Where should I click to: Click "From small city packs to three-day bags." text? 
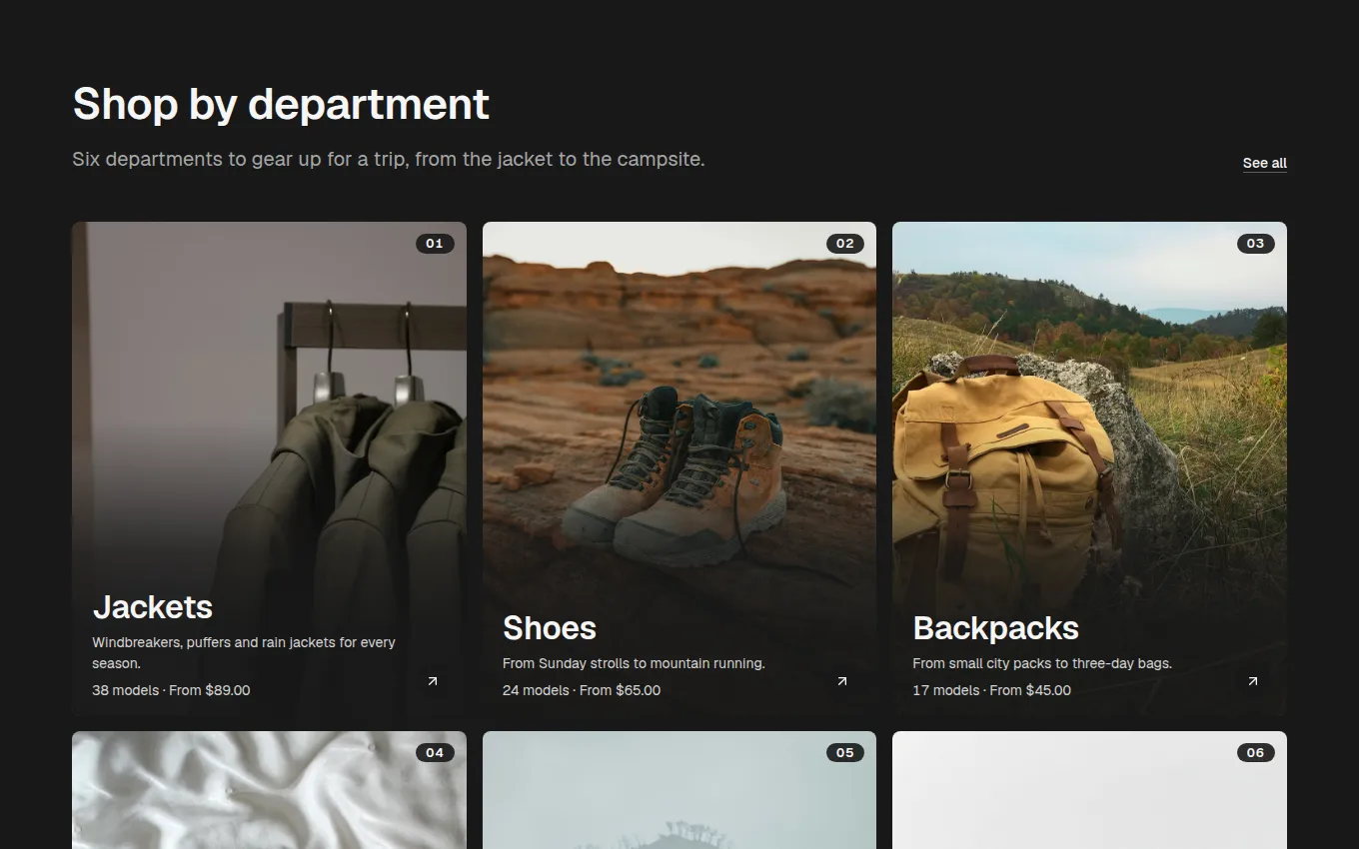1042,663
